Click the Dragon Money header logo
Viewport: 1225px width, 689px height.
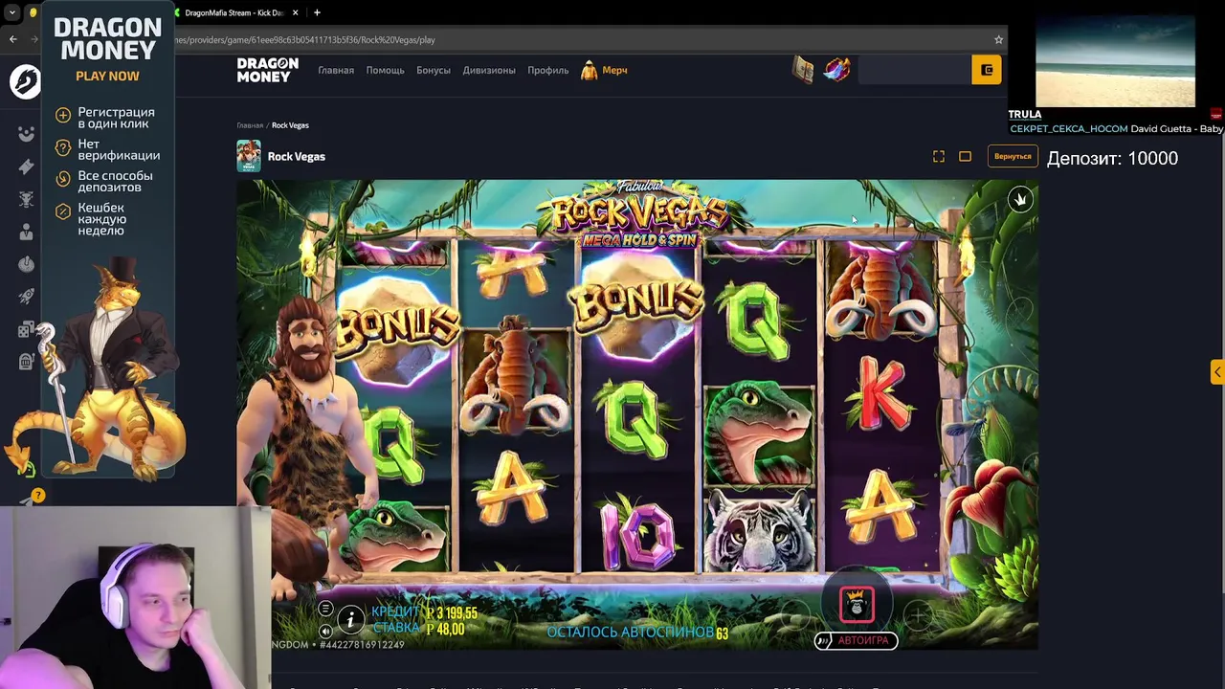(267, 70)
